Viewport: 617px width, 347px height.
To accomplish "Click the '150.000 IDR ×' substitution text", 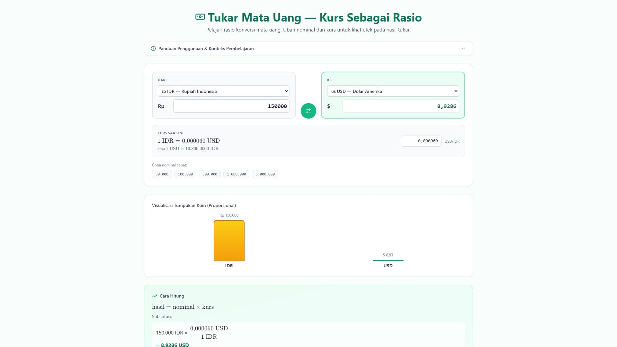I will [172, 333].
